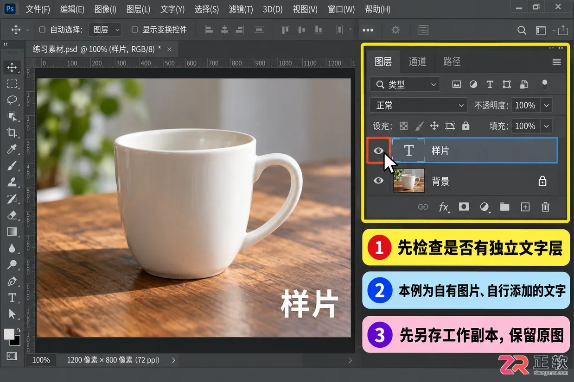574x382 pixels.
Task: Select the Dodge tool
Action: click(12, 265)
